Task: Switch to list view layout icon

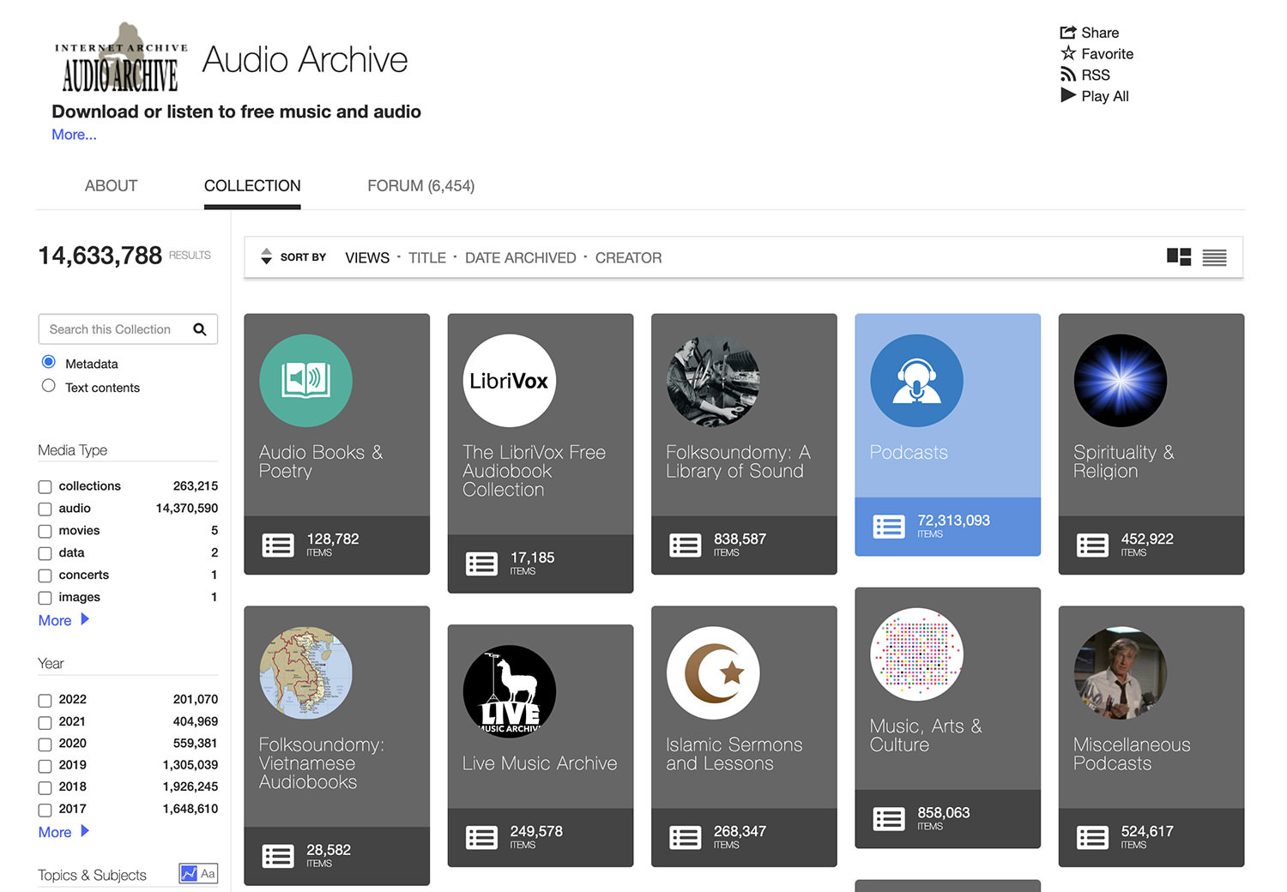Action: [x=1214, y=257]
